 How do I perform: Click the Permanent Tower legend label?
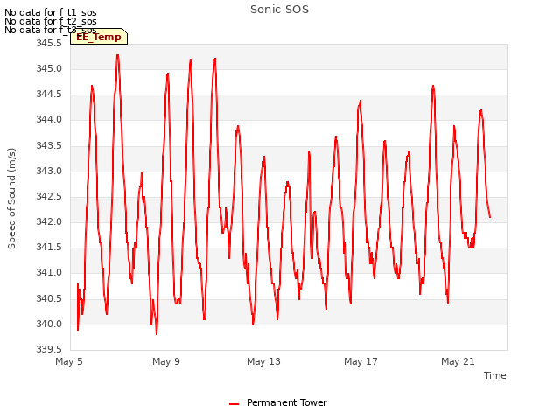pos(286,402)
